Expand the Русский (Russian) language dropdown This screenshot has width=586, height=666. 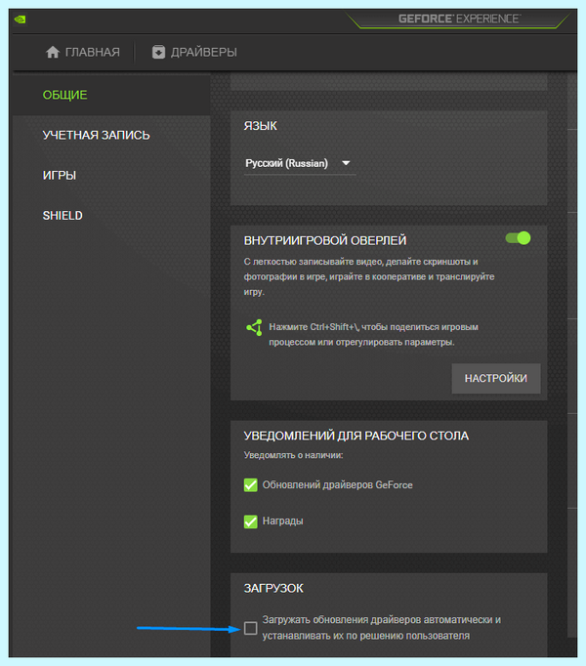(x=300, y=163)
